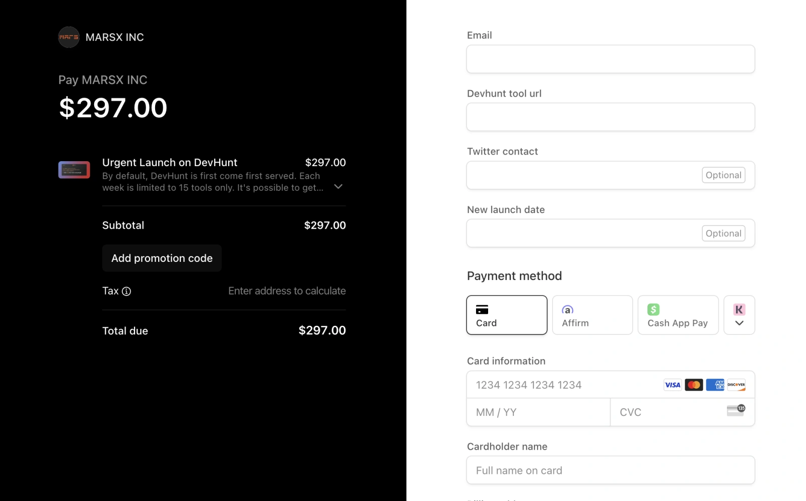Expand the Urgent Launch product description
This screenshot has height=501, width=806.
(339, 187)
